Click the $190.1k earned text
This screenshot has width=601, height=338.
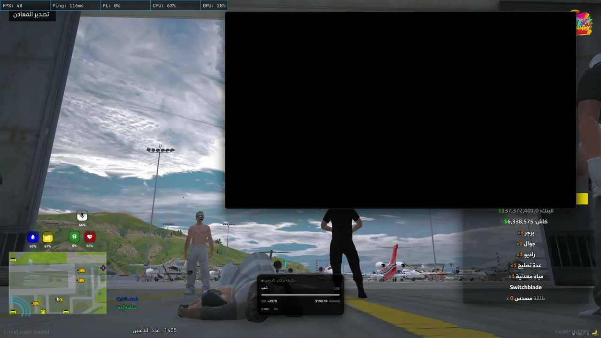pyautogui.click(x=327, y=301)
